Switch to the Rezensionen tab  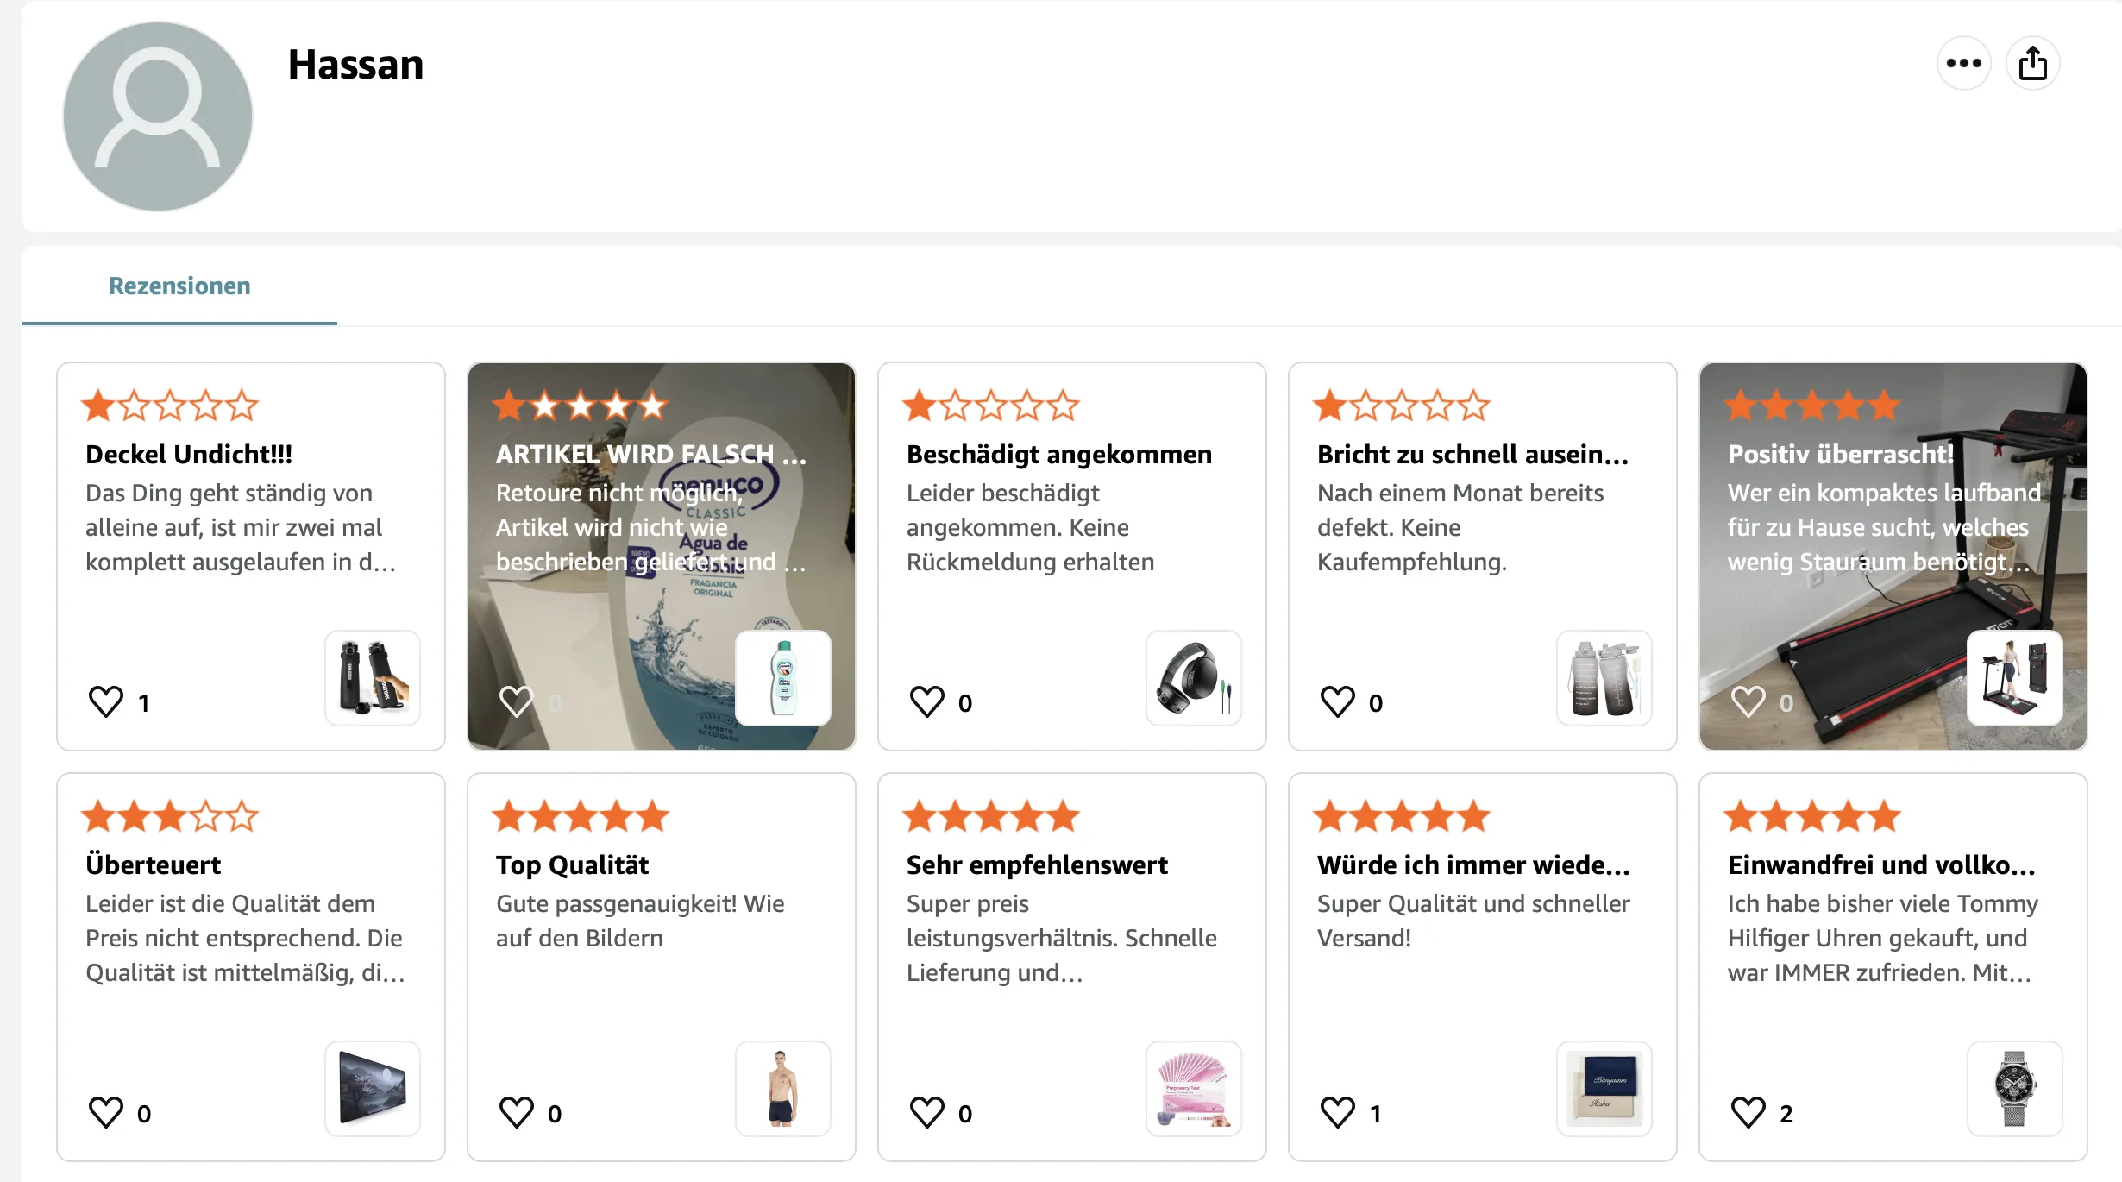[179, 286]
